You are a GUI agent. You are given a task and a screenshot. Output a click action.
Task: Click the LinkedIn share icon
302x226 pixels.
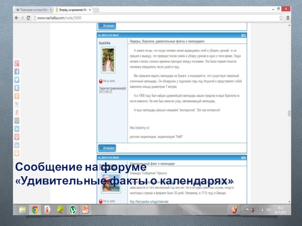17,129
